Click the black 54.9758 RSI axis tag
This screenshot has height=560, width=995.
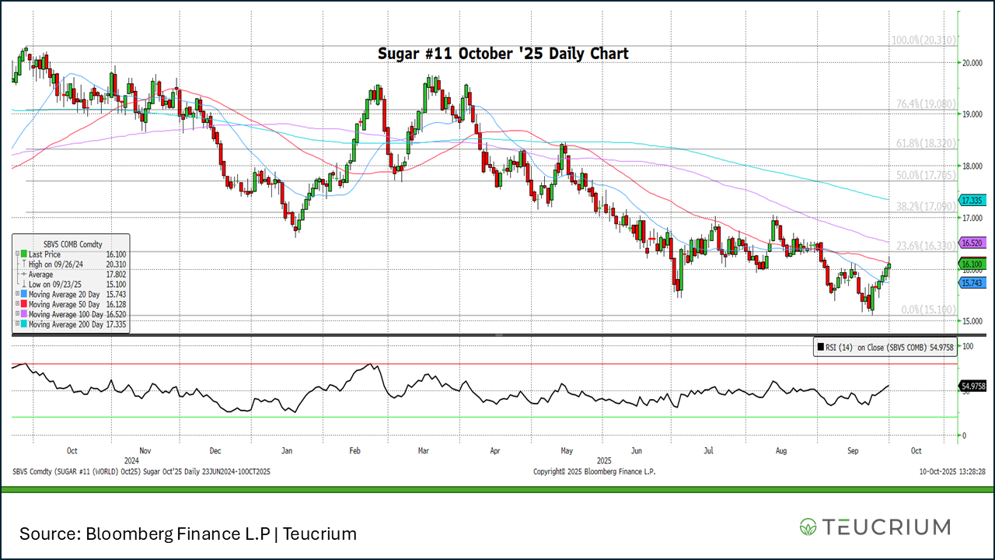(x=973, y=386)
